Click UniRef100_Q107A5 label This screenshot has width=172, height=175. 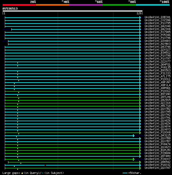coord(157,112)
